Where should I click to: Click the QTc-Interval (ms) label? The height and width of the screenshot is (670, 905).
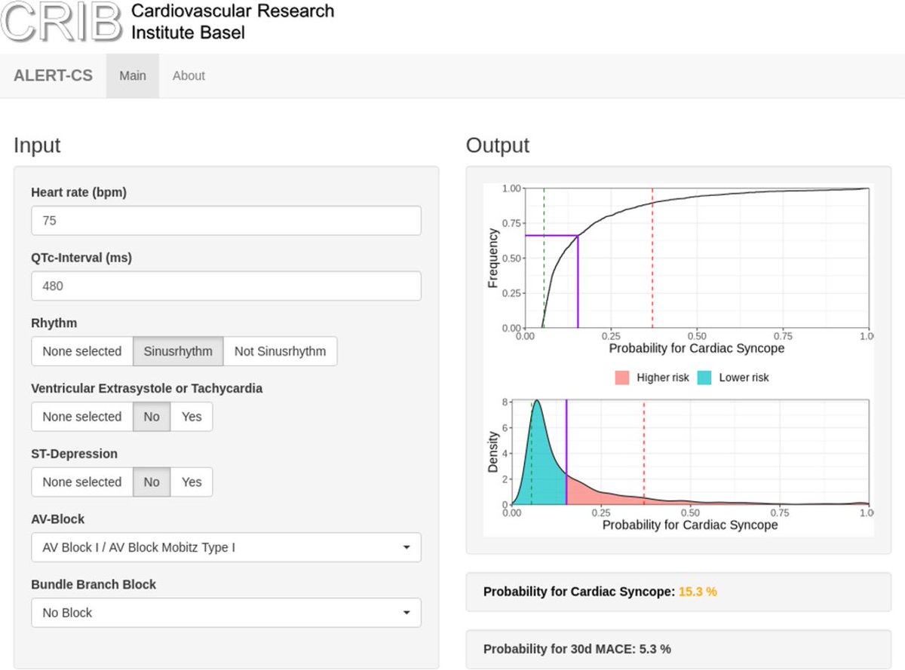pos(81,258)
